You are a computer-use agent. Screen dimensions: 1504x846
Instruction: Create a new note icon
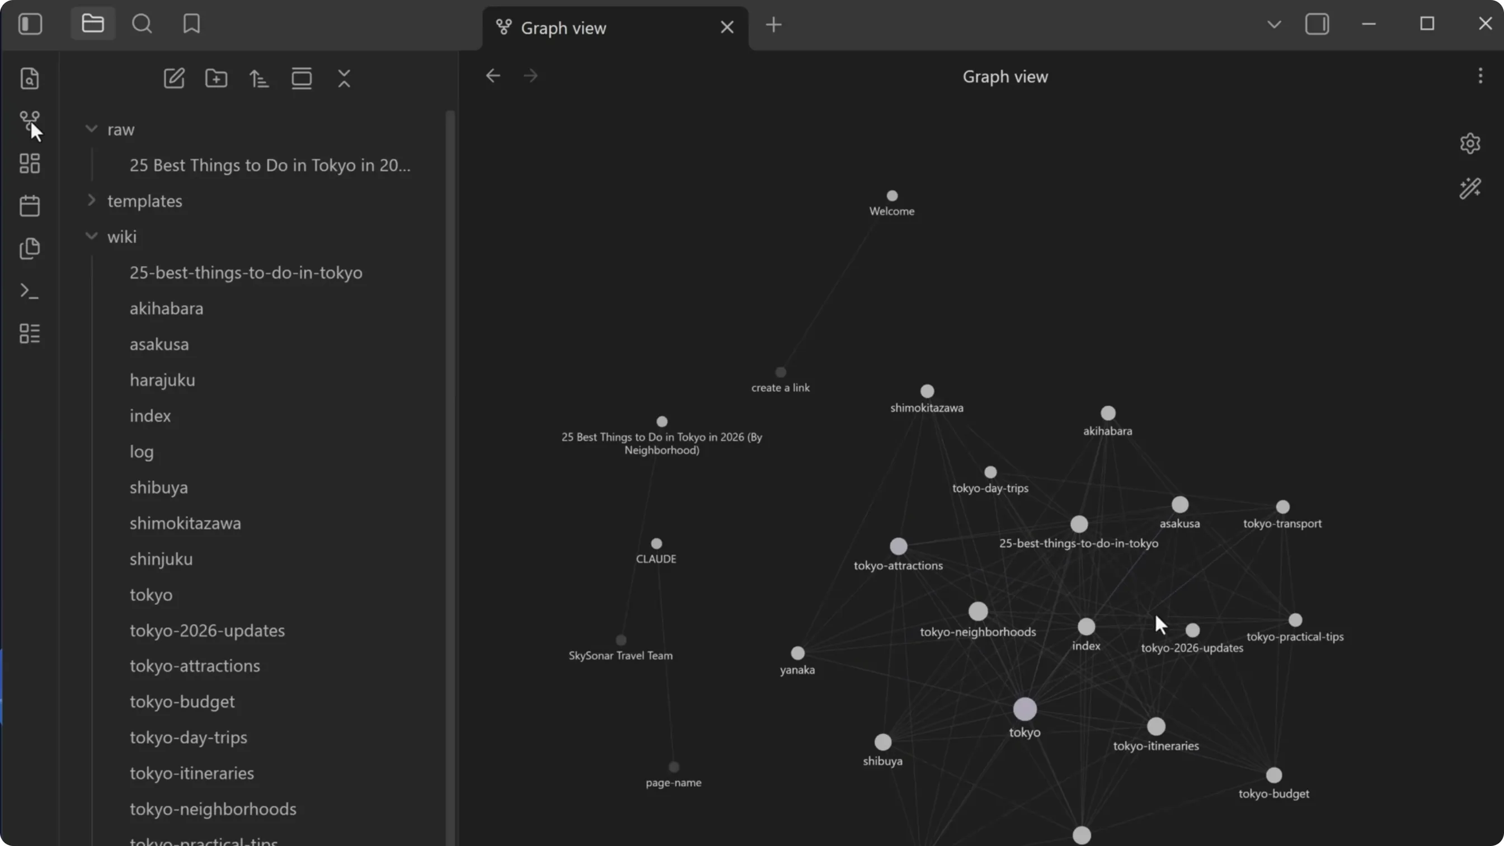click(x=174, y=78)
